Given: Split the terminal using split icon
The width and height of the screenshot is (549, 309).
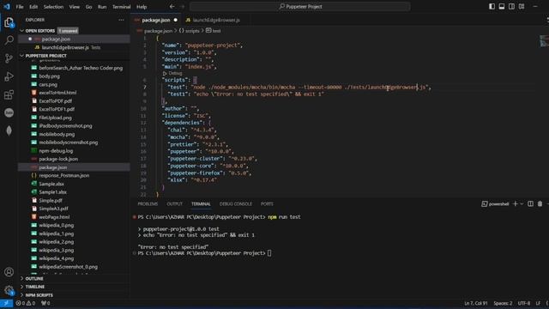Looking at the screenshot, I should [x=530, y=204].
